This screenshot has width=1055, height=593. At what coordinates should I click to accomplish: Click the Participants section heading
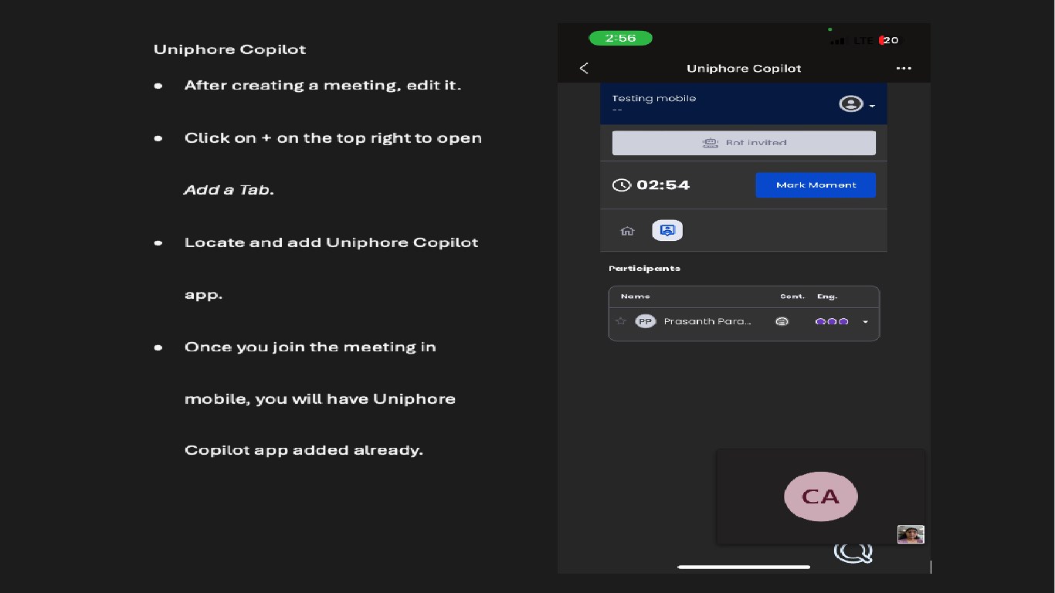[644, 269]
